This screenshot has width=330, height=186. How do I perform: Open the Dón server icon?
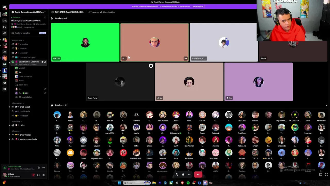click(x=4, y=52)
